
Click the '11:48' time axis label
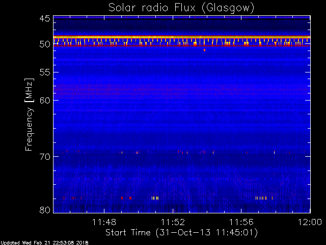click(104, 222)
